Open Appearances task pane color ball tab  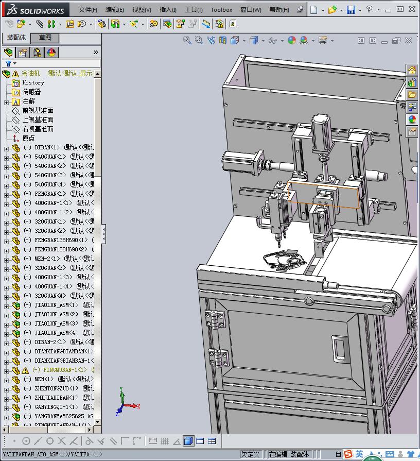[412, 119]
